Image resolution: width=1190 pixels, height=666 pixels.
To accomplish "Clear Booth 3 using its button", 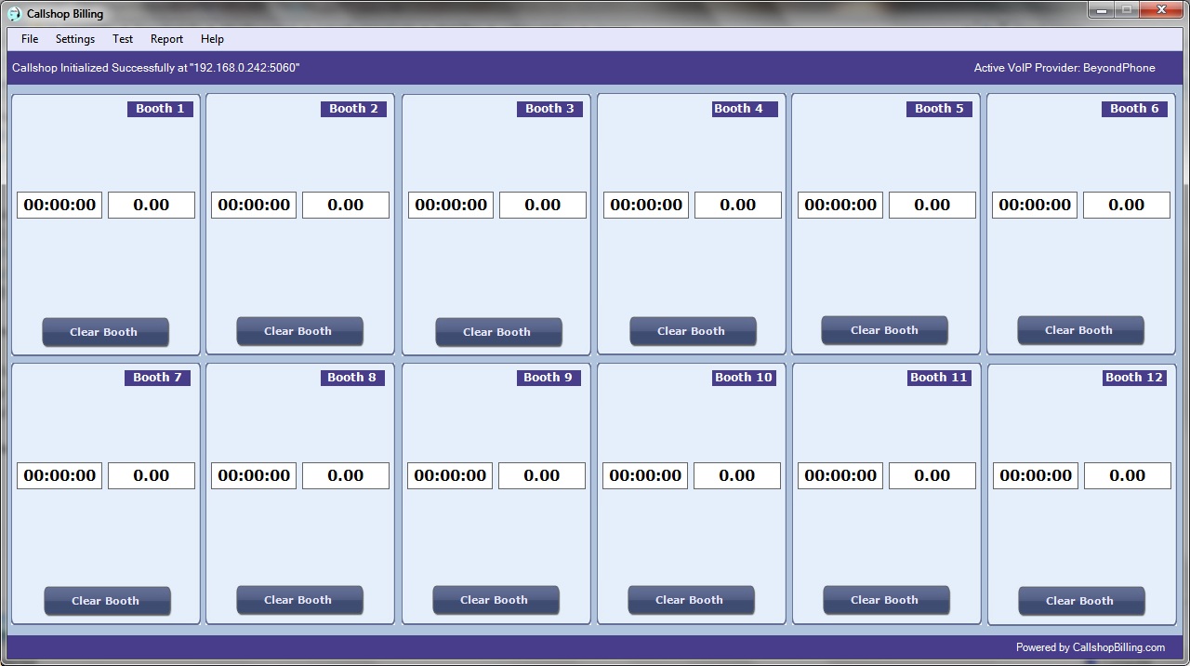I will pyautogui.click(x=498, y=332).
